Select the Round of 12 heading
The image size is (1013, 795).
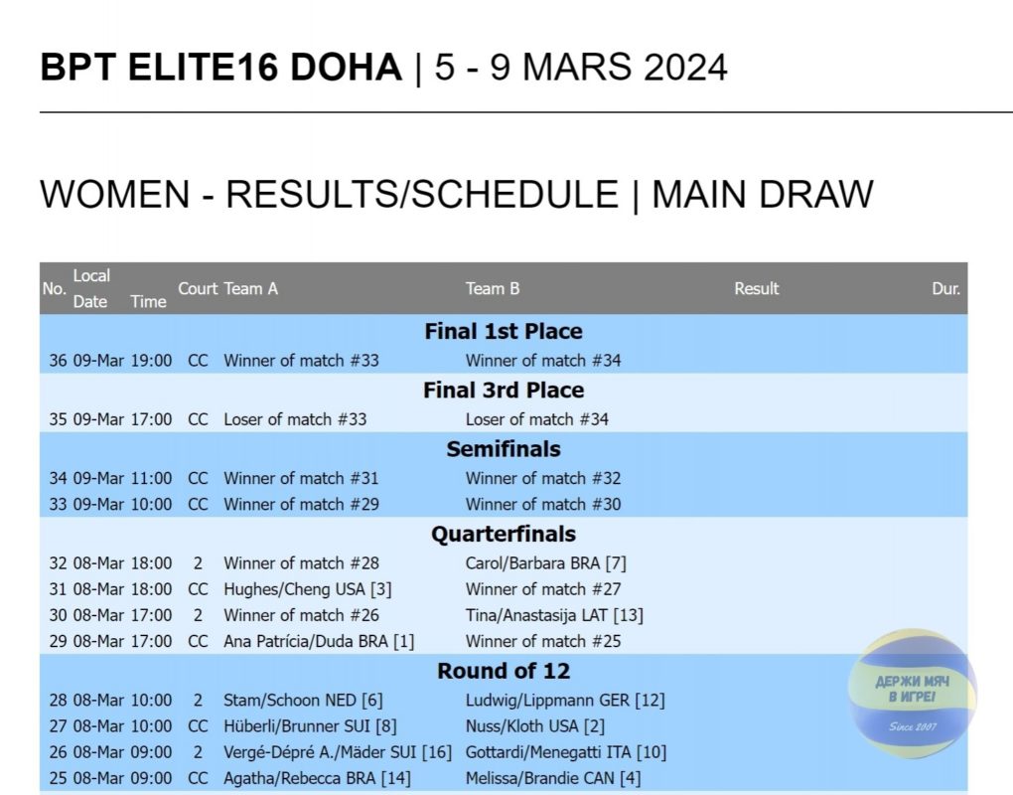coord(504,671)
